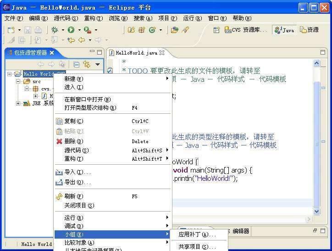Expand the HelloWorld java file node

(x=36, y=96)
